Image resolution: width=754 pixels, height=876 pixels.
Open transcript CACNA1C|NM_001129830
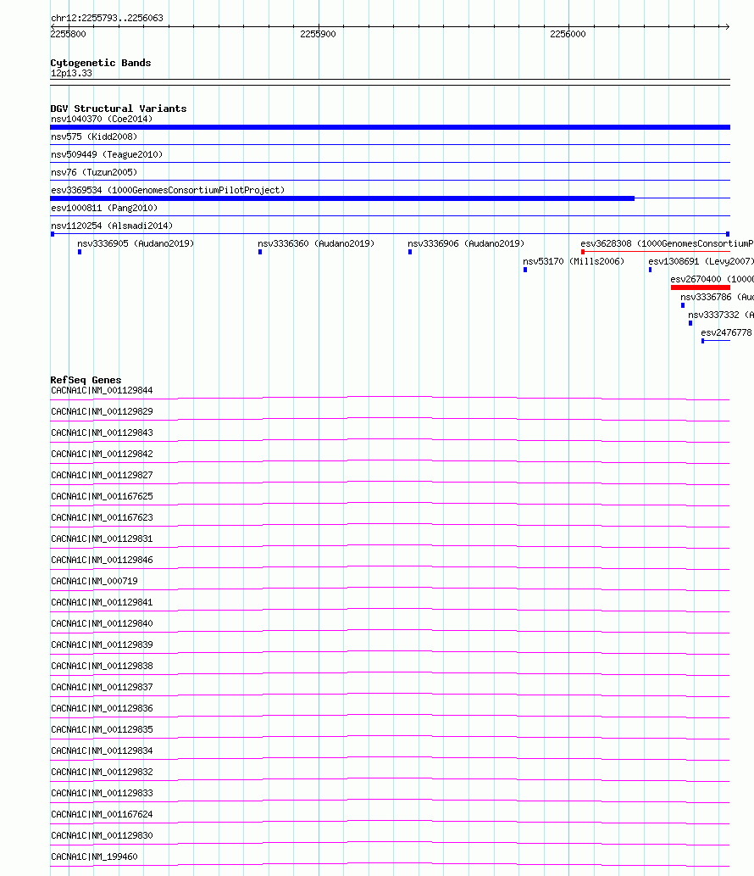[x=102, y=836]
